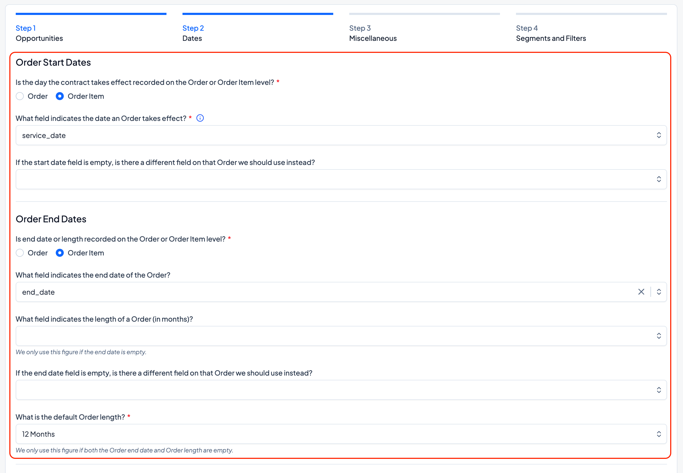Select Order Item radio under Order Start Dates
This screenshot has height=473, width=683.
click(60, 96)
